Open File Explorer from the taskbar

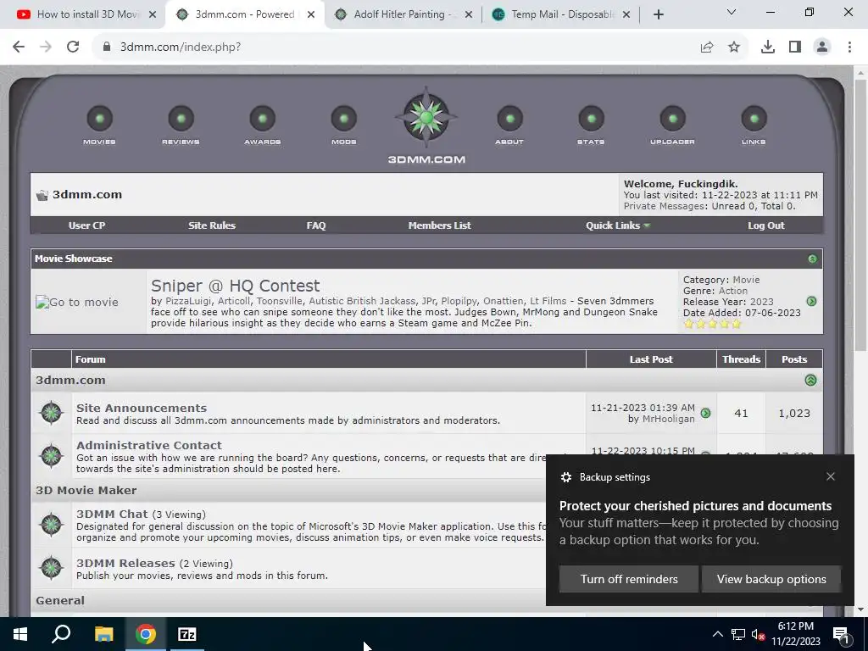click(103, 634)
